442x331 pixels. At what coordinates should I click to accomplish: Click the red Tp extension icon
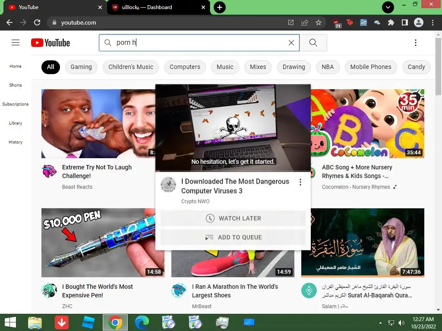point(350,22)
